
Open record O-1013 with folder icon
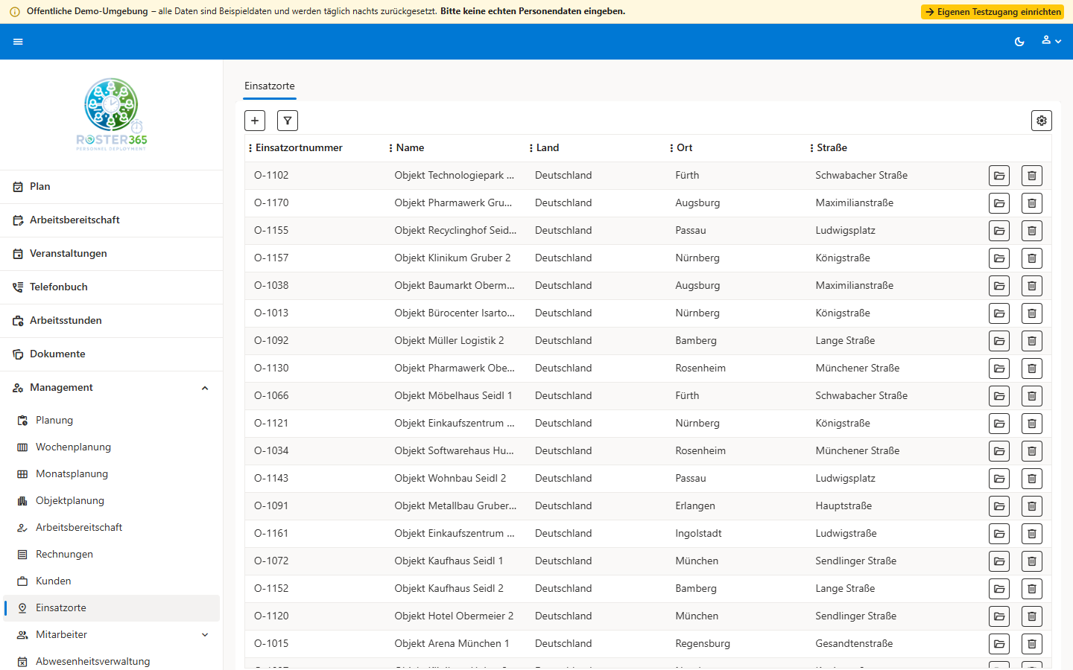coord(999,313)
